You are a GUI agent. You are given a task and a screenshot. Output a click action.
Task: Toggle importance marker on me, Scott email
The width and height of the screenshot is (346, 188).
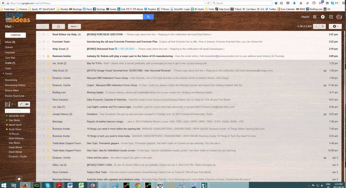click(x=48, y=63)
